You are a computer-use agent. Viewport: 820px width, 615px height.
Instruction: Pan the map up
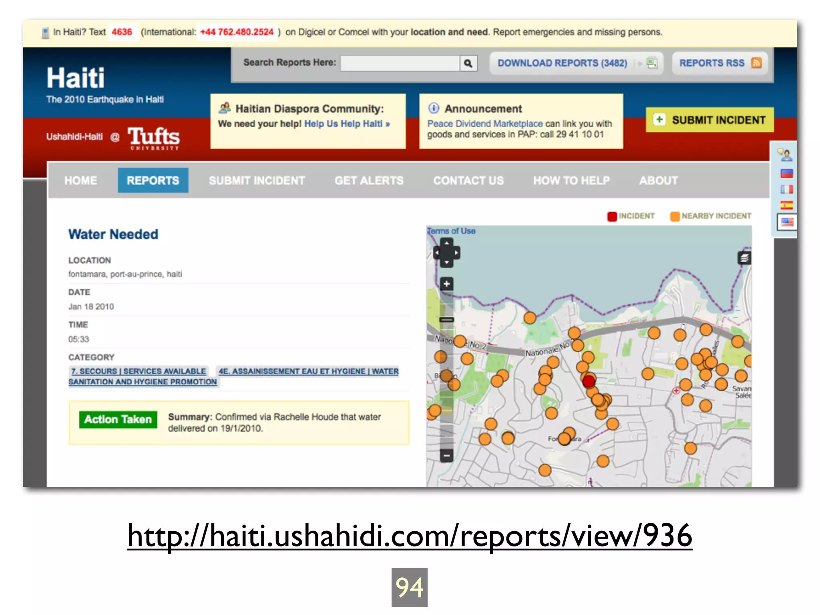(x=446, y=243)
